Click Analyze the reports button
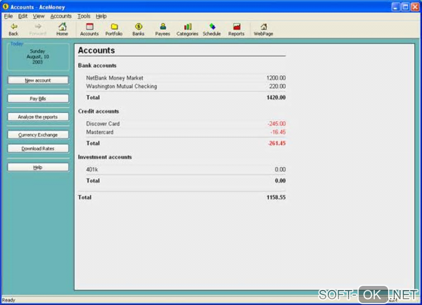 pyautogui.click(x=38, y=117)
